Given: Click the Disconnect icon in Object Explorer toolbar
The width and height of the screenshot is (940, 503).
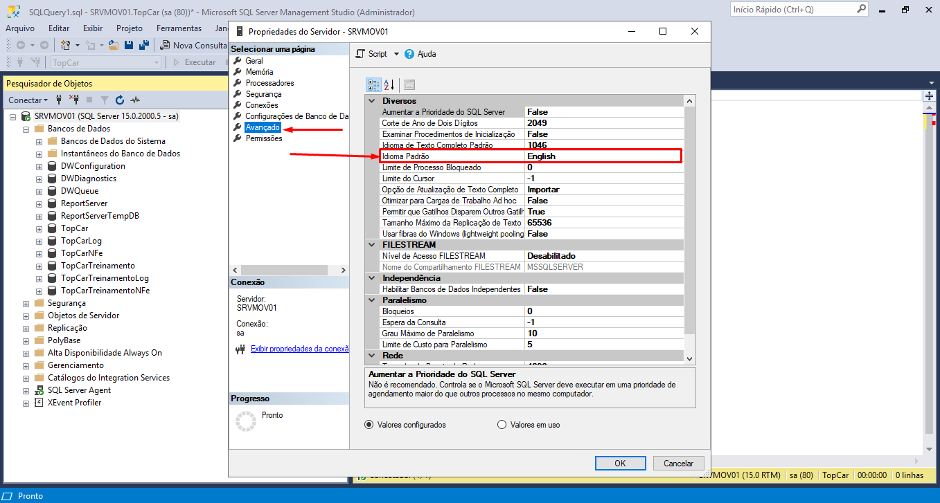Looking at the screenshot, I should [75, 100].
